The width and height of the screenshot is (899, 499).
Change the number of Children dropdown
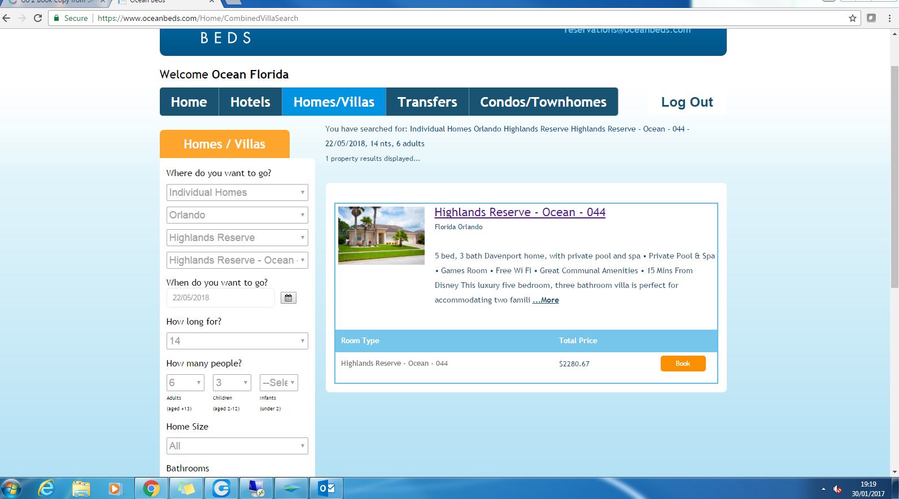point(232,383)
